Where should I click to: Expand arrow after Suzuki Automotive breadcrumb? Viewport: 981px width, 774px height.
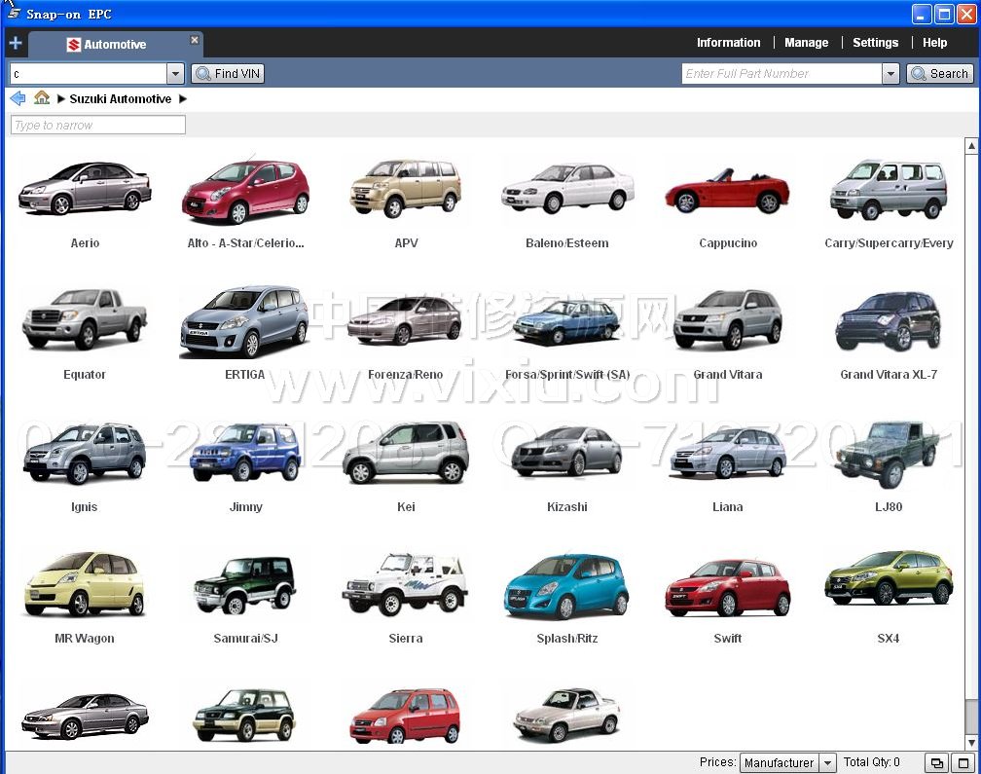point(183,99)
